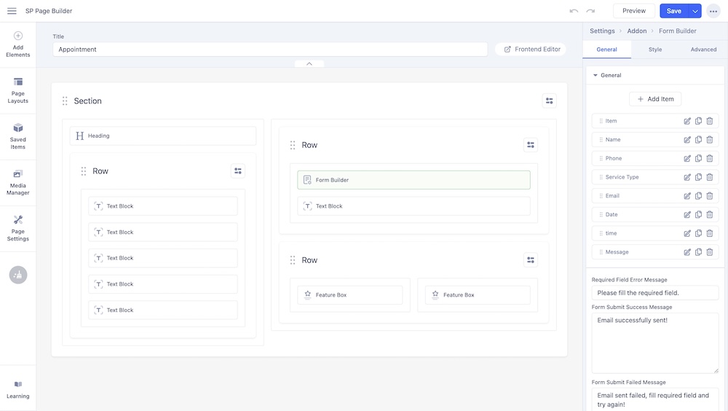The height and width of the screenshot is (411, 728).
Task: Open the Frontend Editor
Action: point(531,50)
